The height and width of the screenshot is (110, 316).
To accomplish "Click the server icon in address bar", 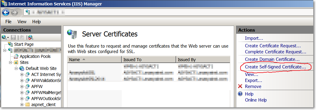I will tap(28, 12).
